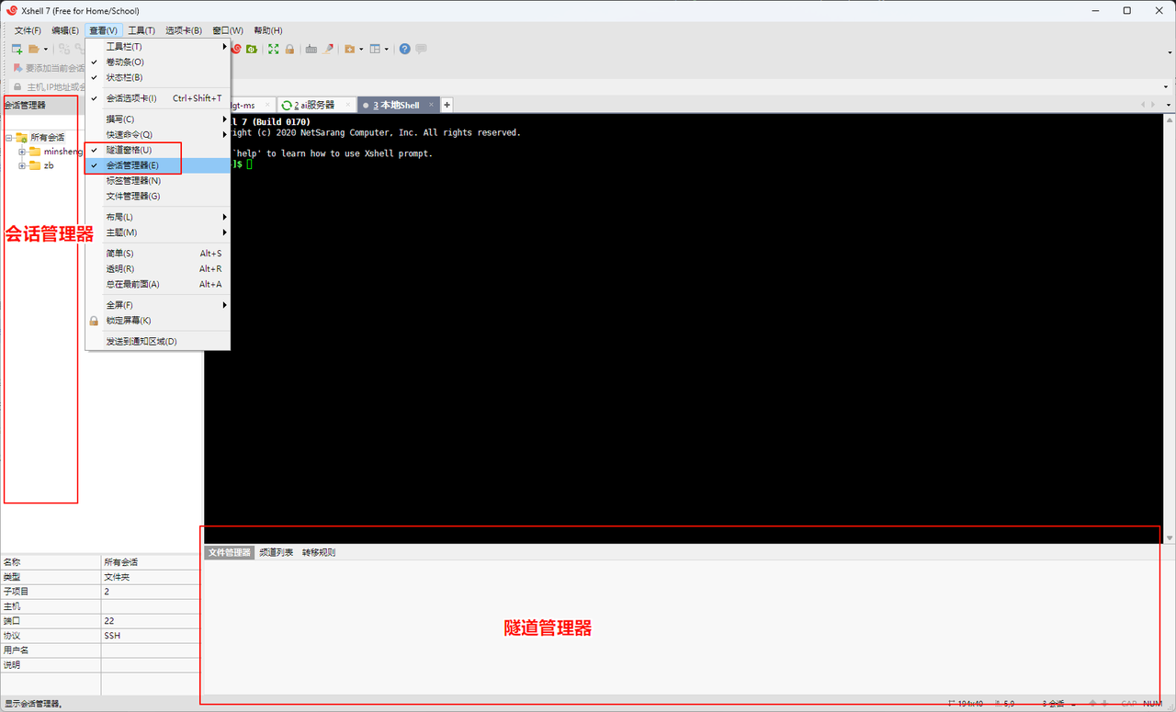
Task: Toggle the checked 会话管理器(E) menu entry
Action: 131,165
